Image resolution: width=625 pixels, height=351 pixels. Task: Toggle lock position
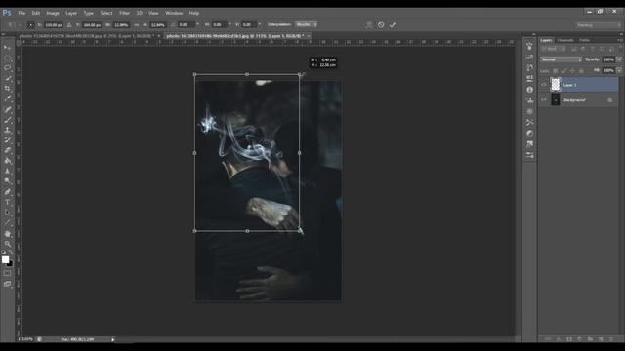[x=573, y=71]
